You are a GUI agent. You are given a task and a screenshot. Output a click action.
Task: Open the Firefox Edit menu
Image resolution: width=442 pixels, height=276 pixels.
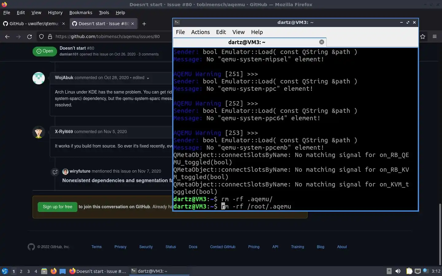(x=21, y=13)
